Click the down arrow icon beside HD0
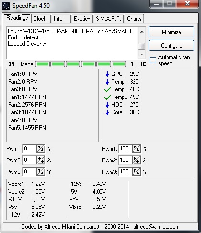The height and width of the screenshot is (233, 201). point(107,105)
